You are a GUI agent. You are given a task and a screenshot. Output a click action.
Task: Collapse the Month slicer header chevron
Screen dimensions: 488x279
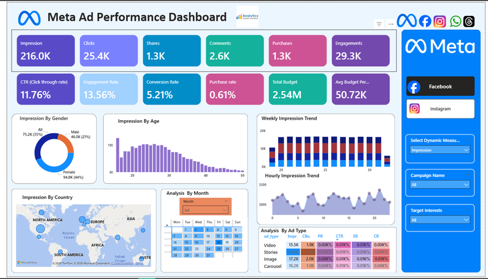pyautogui.click(x=226, y=201)
